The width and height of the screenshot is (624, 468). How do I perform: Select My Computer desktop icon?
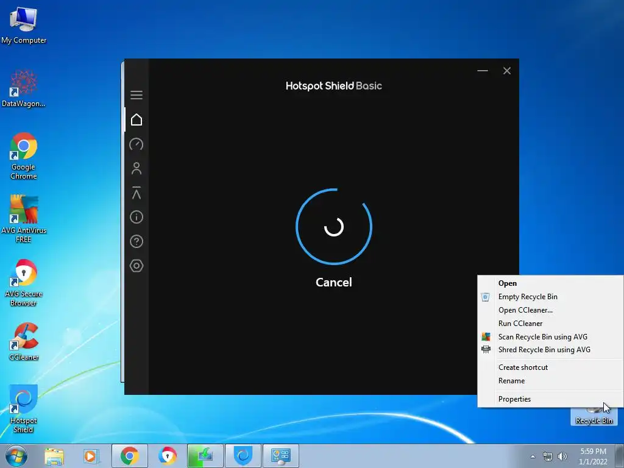(x=24, y=25)
